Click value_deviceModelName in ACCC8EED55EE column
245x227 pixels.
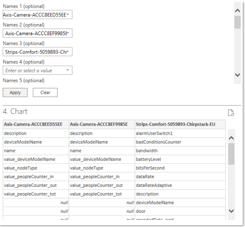pyautogui.click(x=36, y=159)
